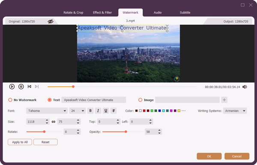257x165 pixels.
Task: Click the Play button
Action: click(12, 86)
